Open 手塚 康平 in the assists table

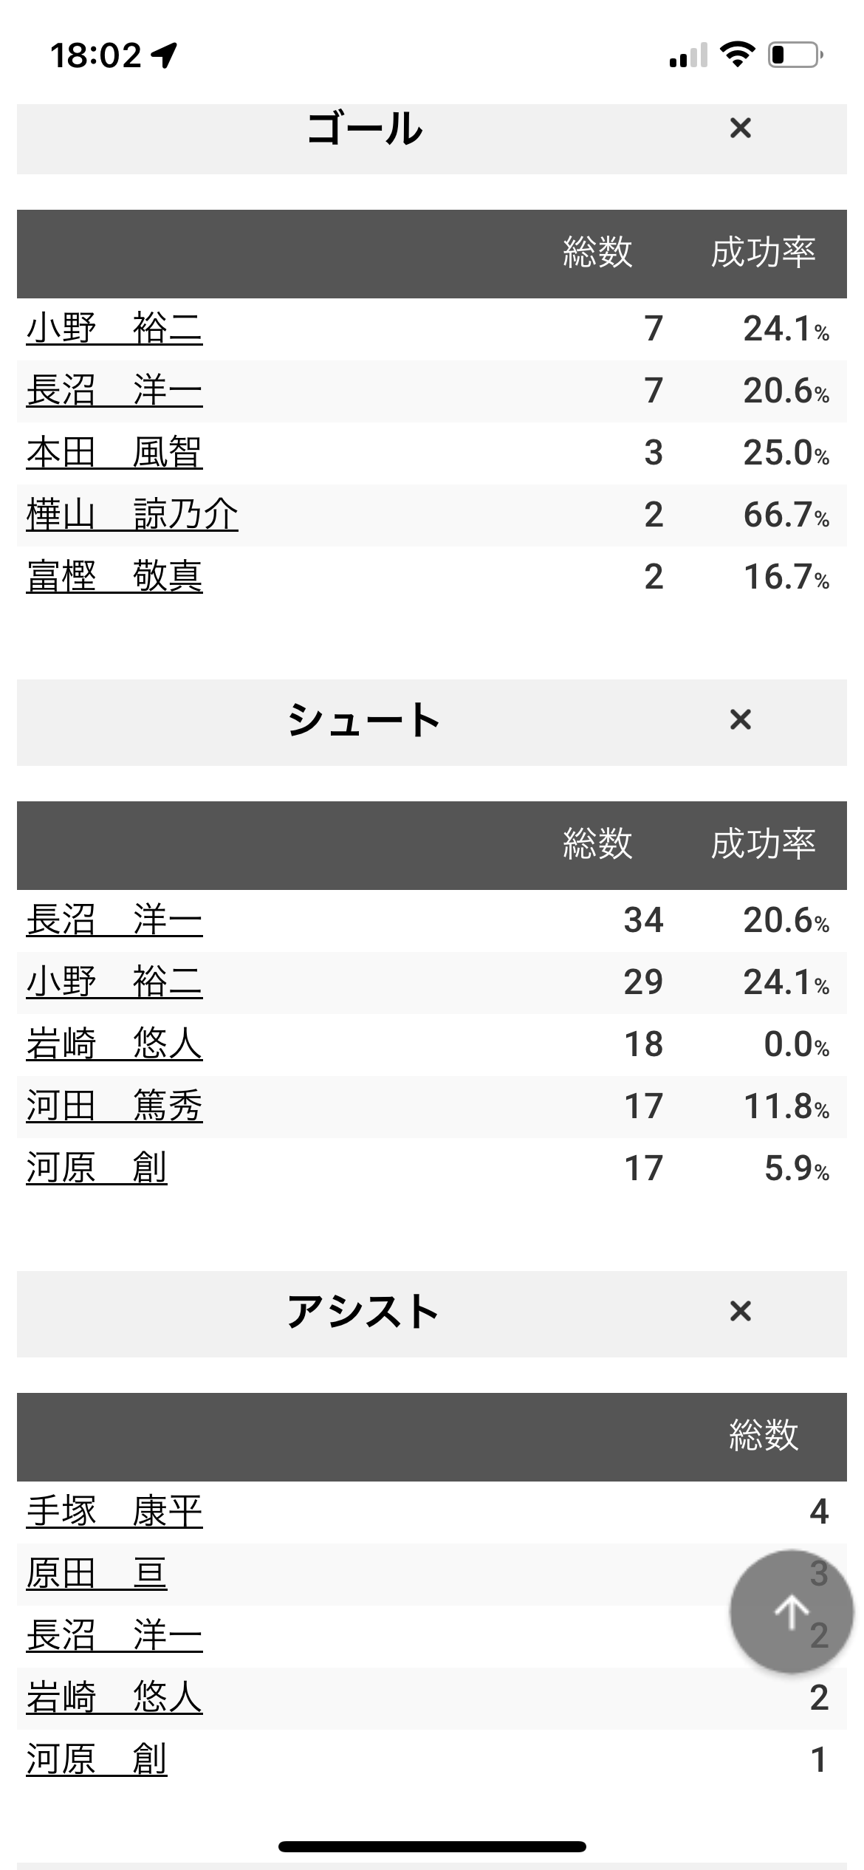point(114,1512)
